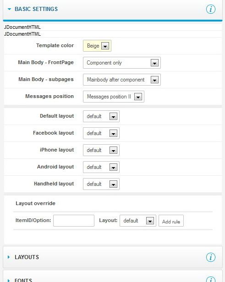Click the LAYOUTS header title

pos(27,257)
